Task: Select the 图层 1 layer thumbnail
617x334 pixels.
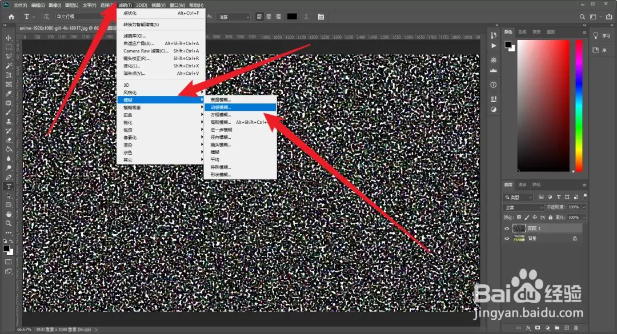Action: click(x=519, y=228)
